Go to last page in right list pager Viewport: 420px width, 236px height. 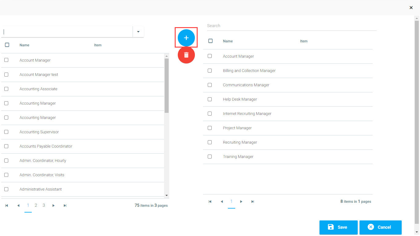pyautogui.click(x=253, y=202)
